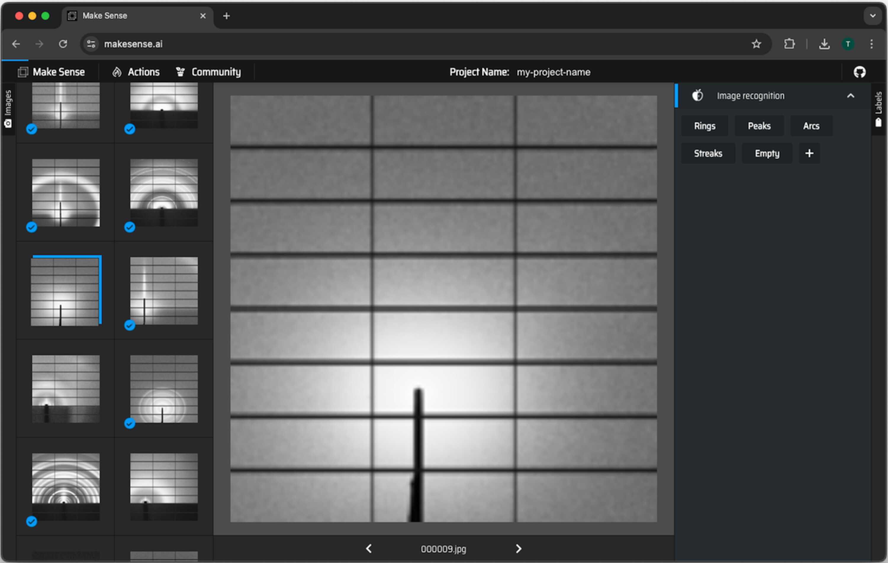Collapse the Images side tab
This screenshot has height=563, width=888.
tap(8, 109)
